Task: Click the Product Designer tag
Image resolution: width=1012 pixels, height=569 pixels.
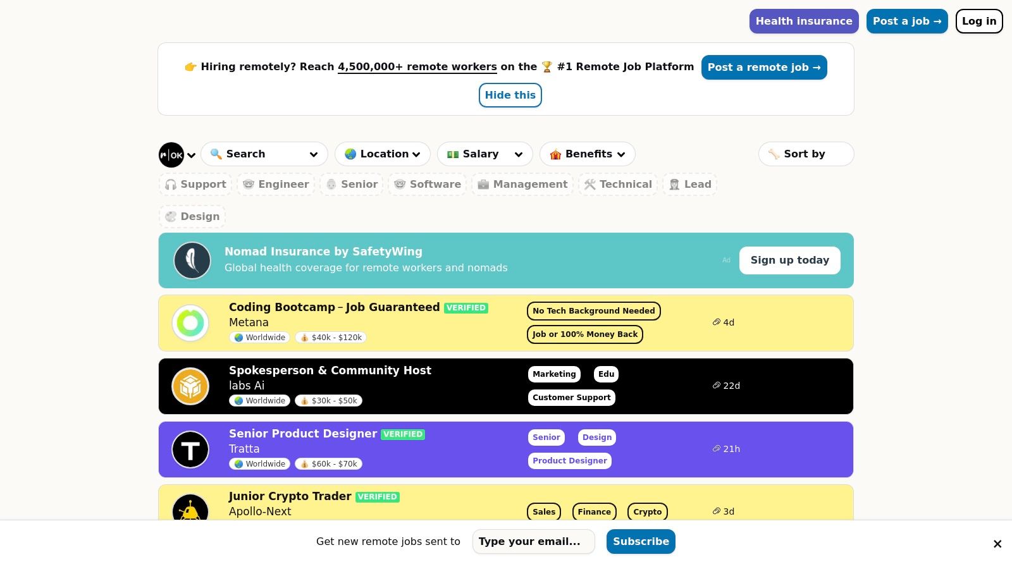Action: tap(570, 461)
